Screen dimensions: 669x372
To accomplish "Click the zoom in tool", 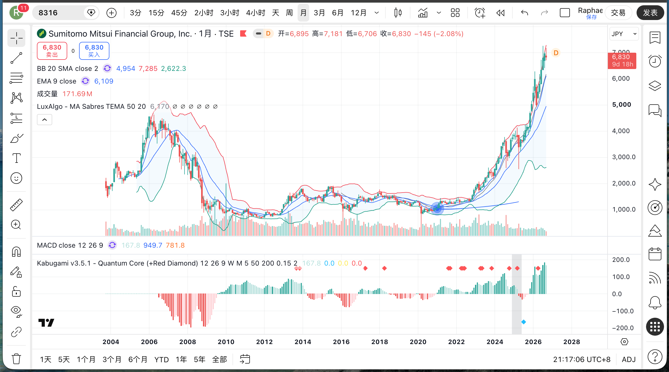I will [16, 225].
